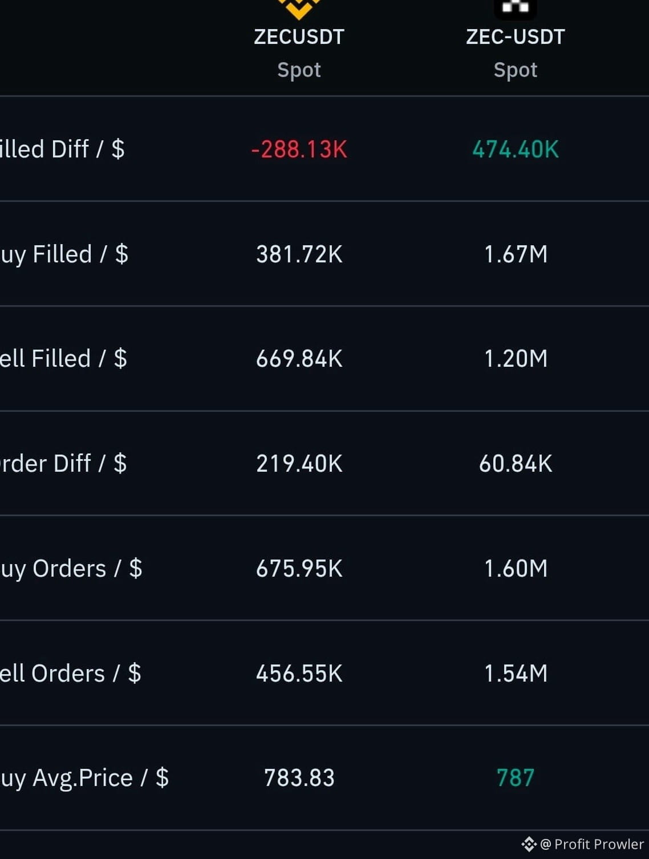
Task: Open the ZECUSDT Spot column header
Action: click(299, 52)
